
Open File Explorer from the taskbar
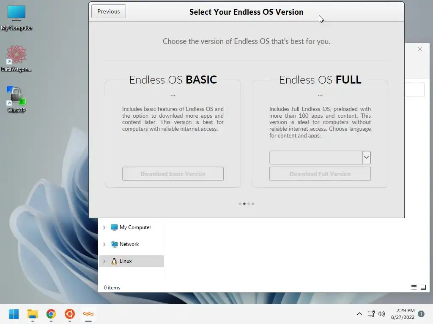coord(32,314)
